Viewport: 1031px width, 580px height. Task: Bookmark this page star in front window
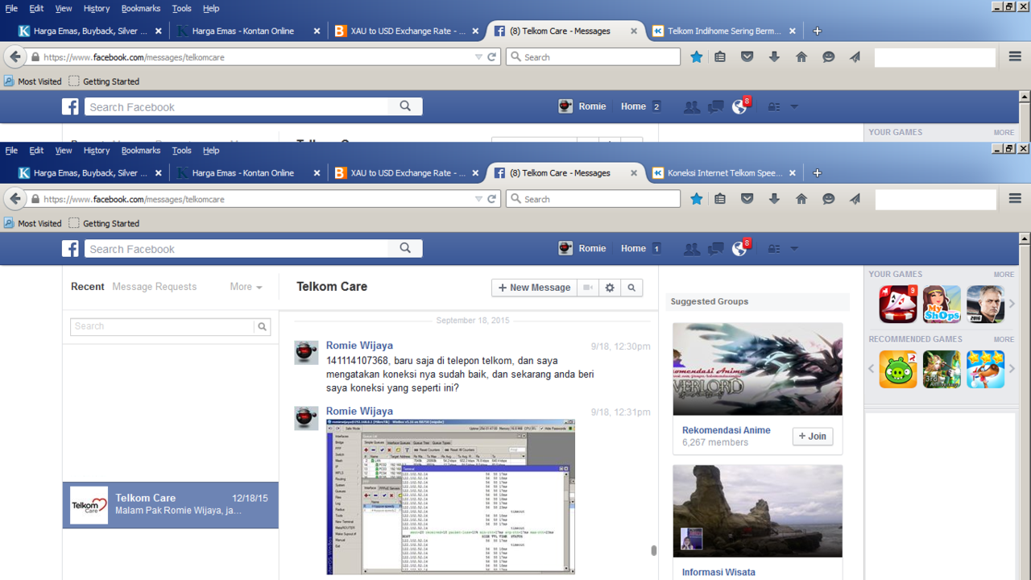(697, 199)
